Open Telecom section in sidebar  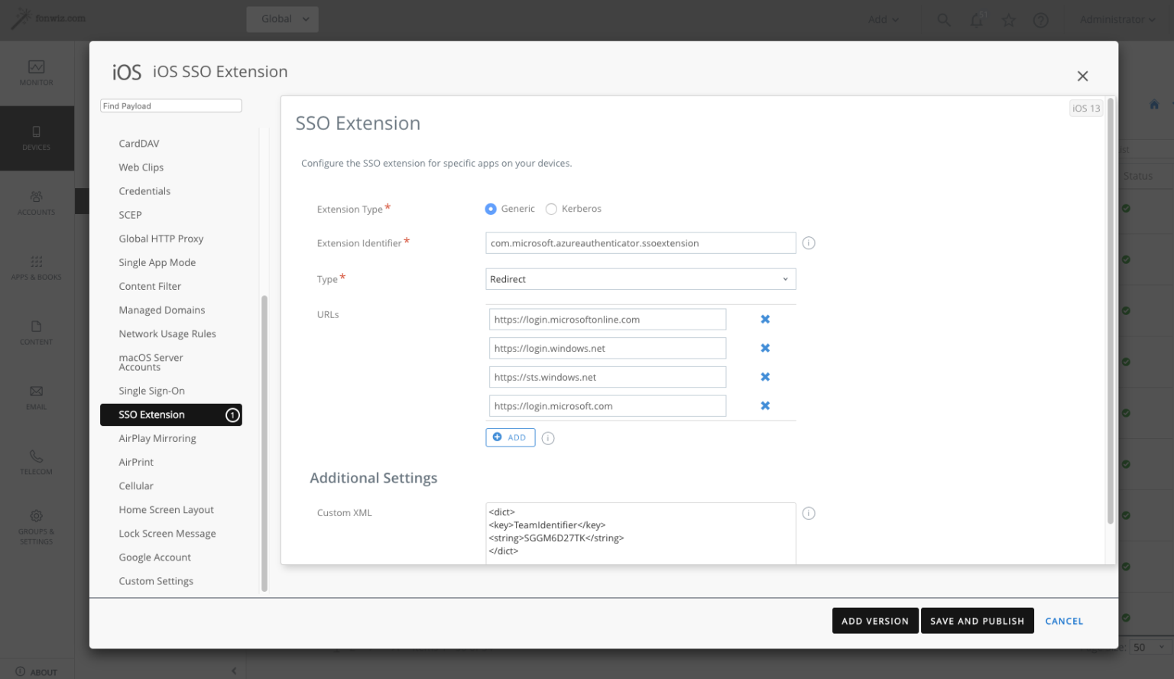pos(37,463)
